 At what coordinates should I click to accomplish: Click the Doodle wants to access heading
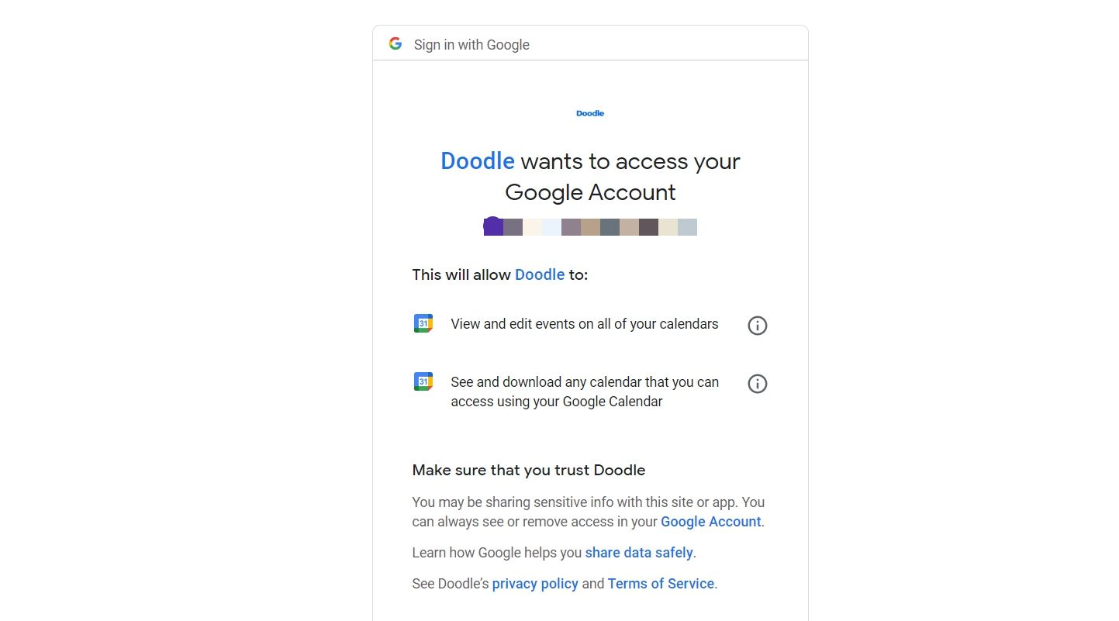coord(590,176)
